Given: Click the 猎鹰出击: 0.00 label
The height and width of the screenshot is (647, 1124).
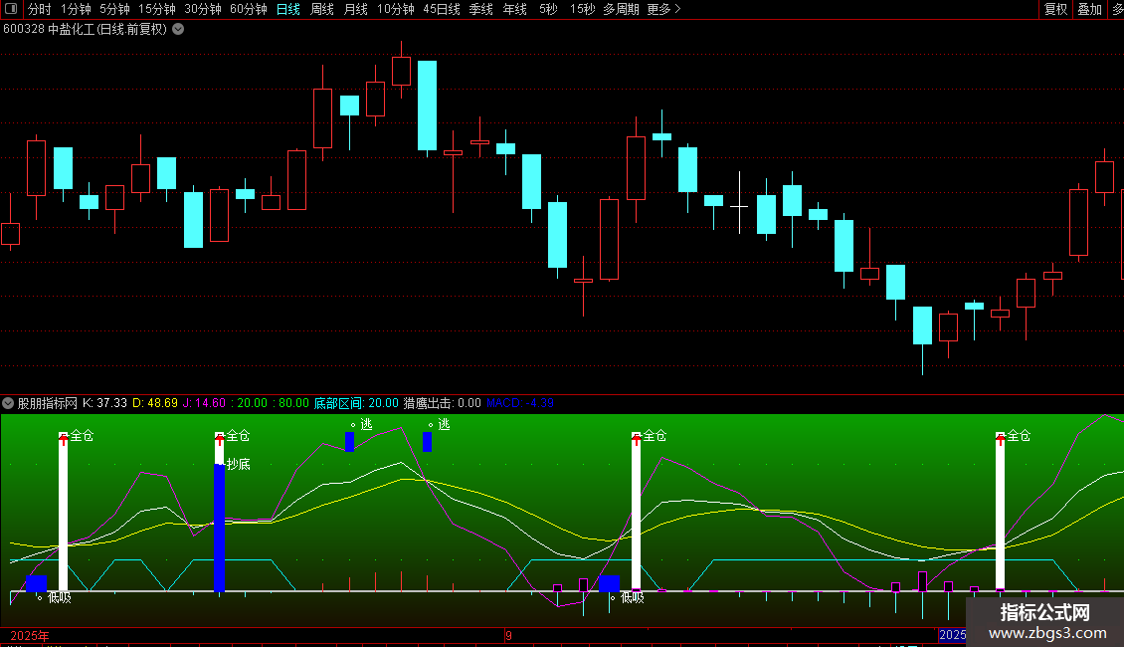Looking at the screenshot, I should pyautogui.click(x=443, y=403).
